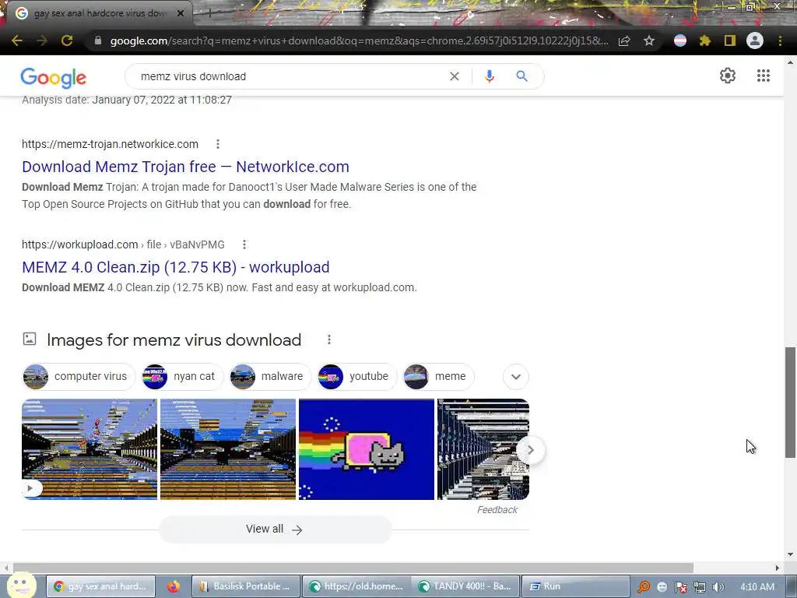This screenshot has height=598, width=797.
Task: Click the workupload.com breadcrumb URL text
Action: click(123, 244)
